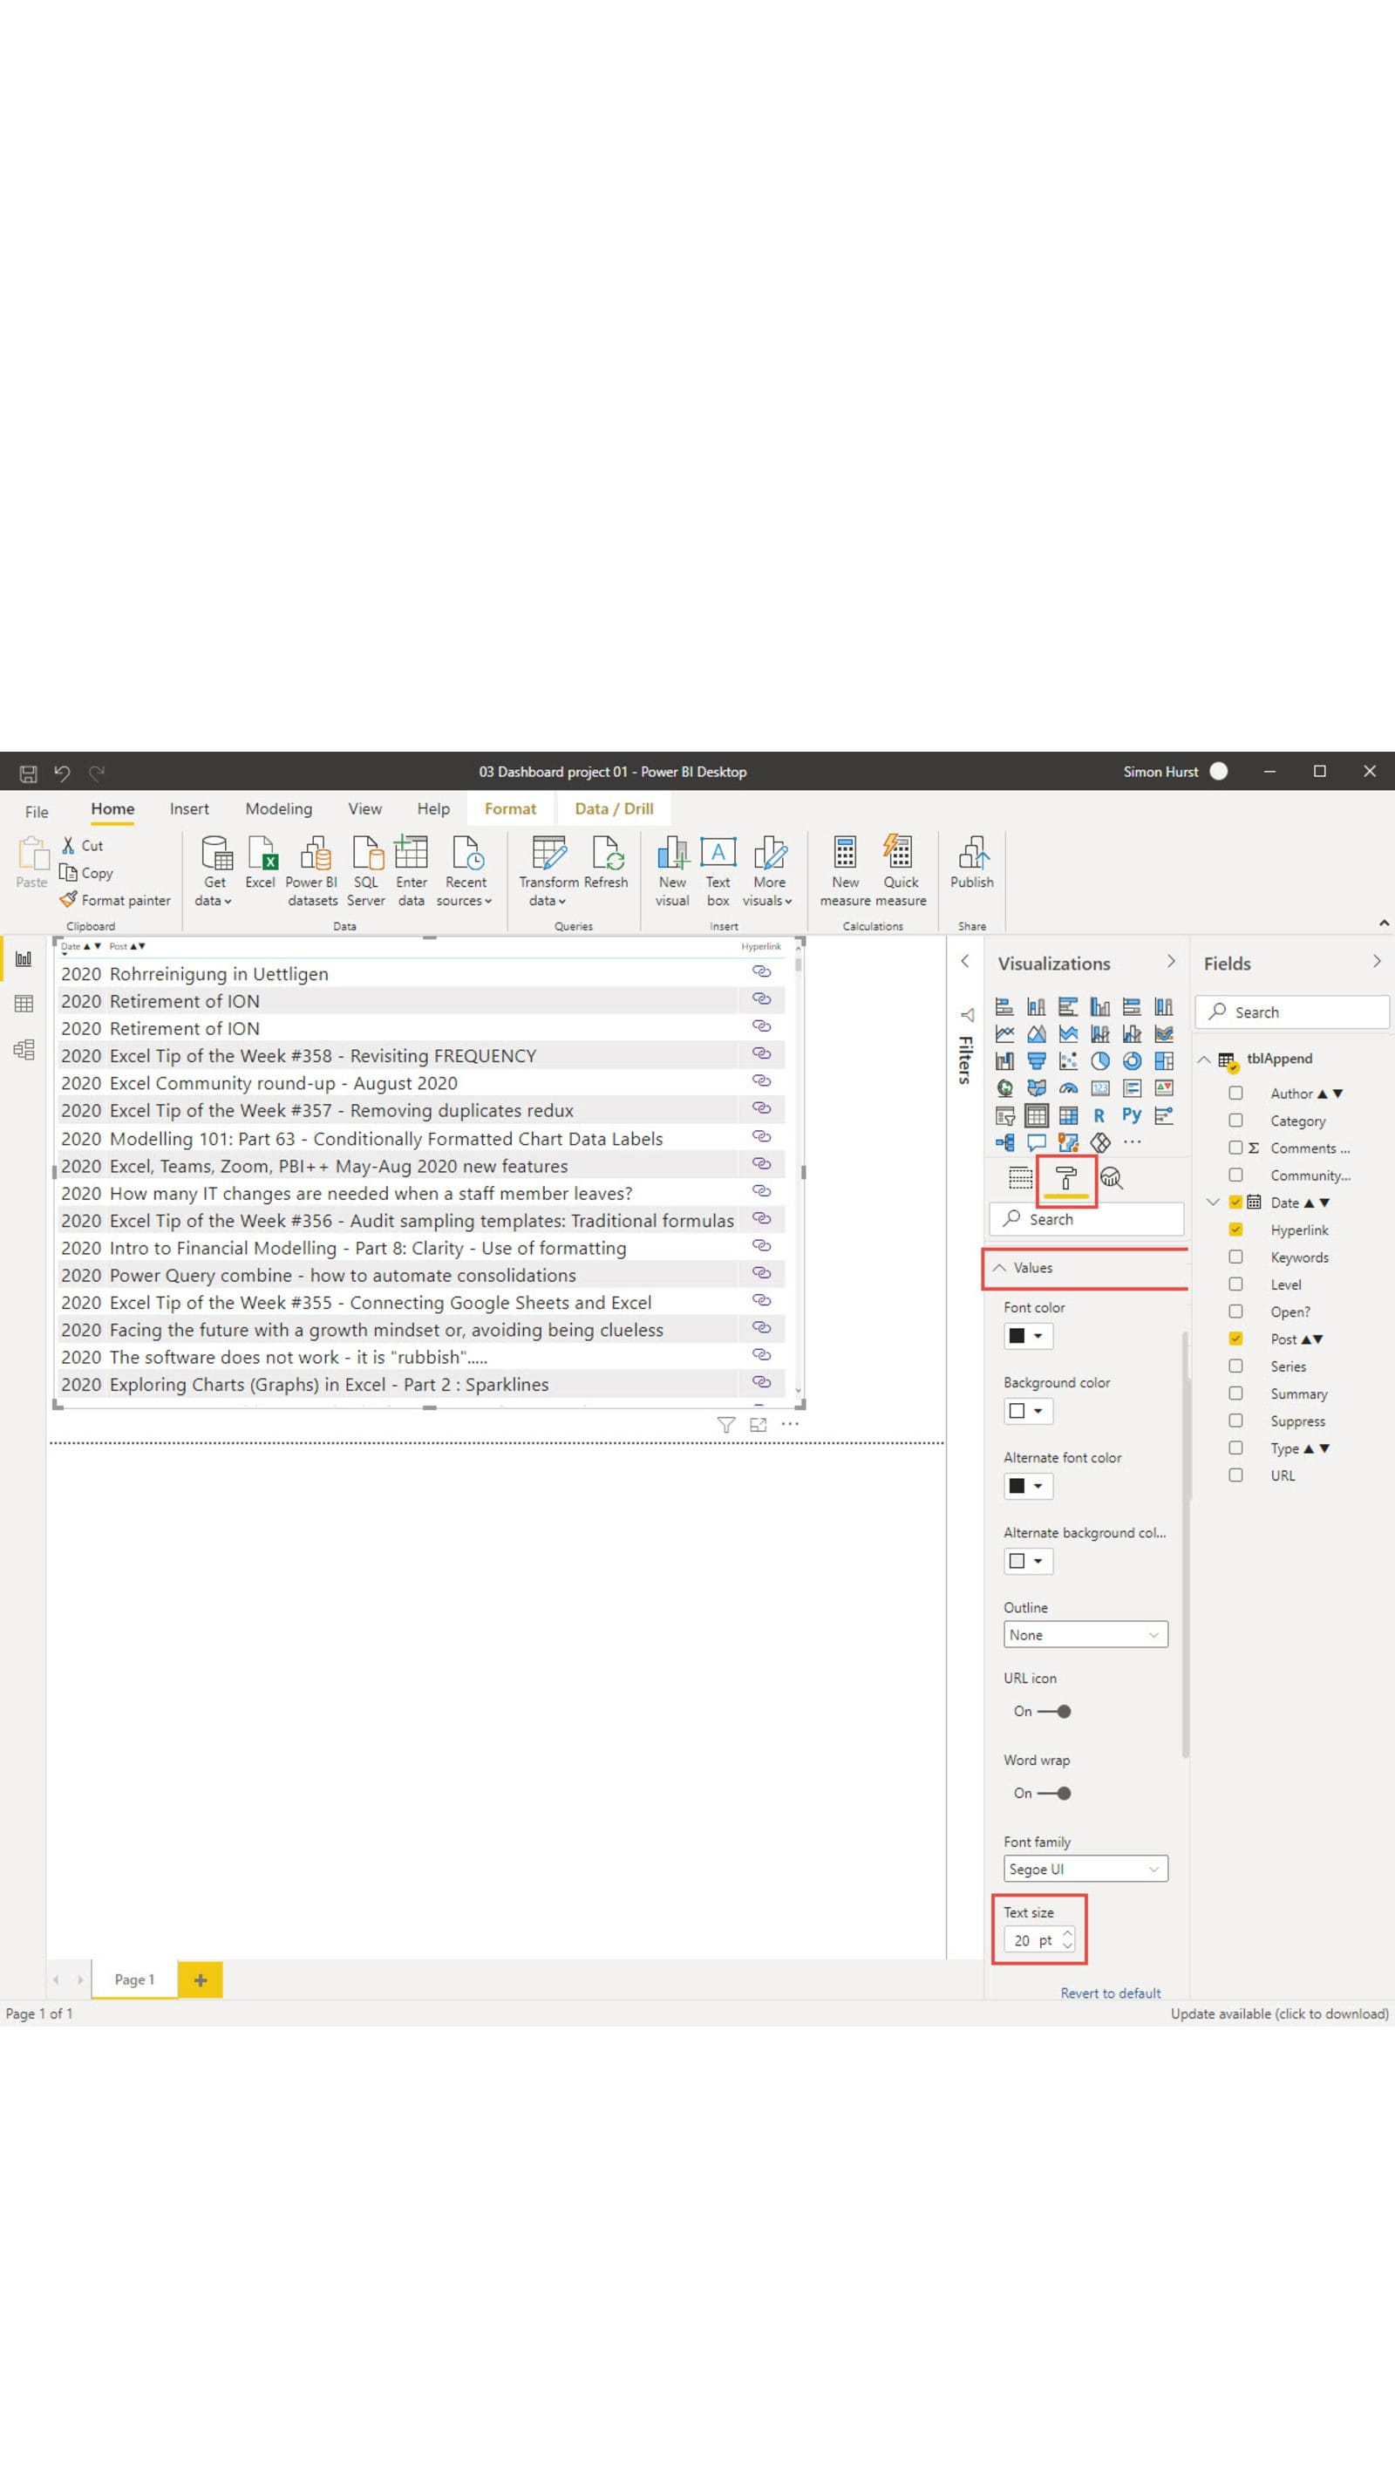Open the Modeling ribbon tab
The image size is (1395, 2480).
click(x=278, y=808)
